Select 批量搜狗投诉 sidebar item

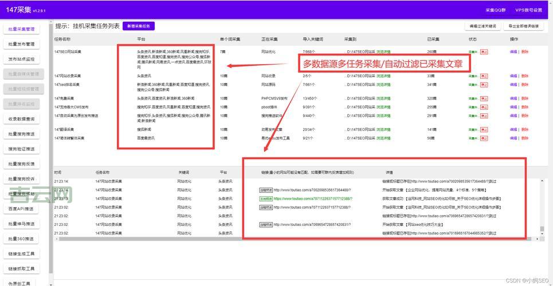click(x=22, y=179)
